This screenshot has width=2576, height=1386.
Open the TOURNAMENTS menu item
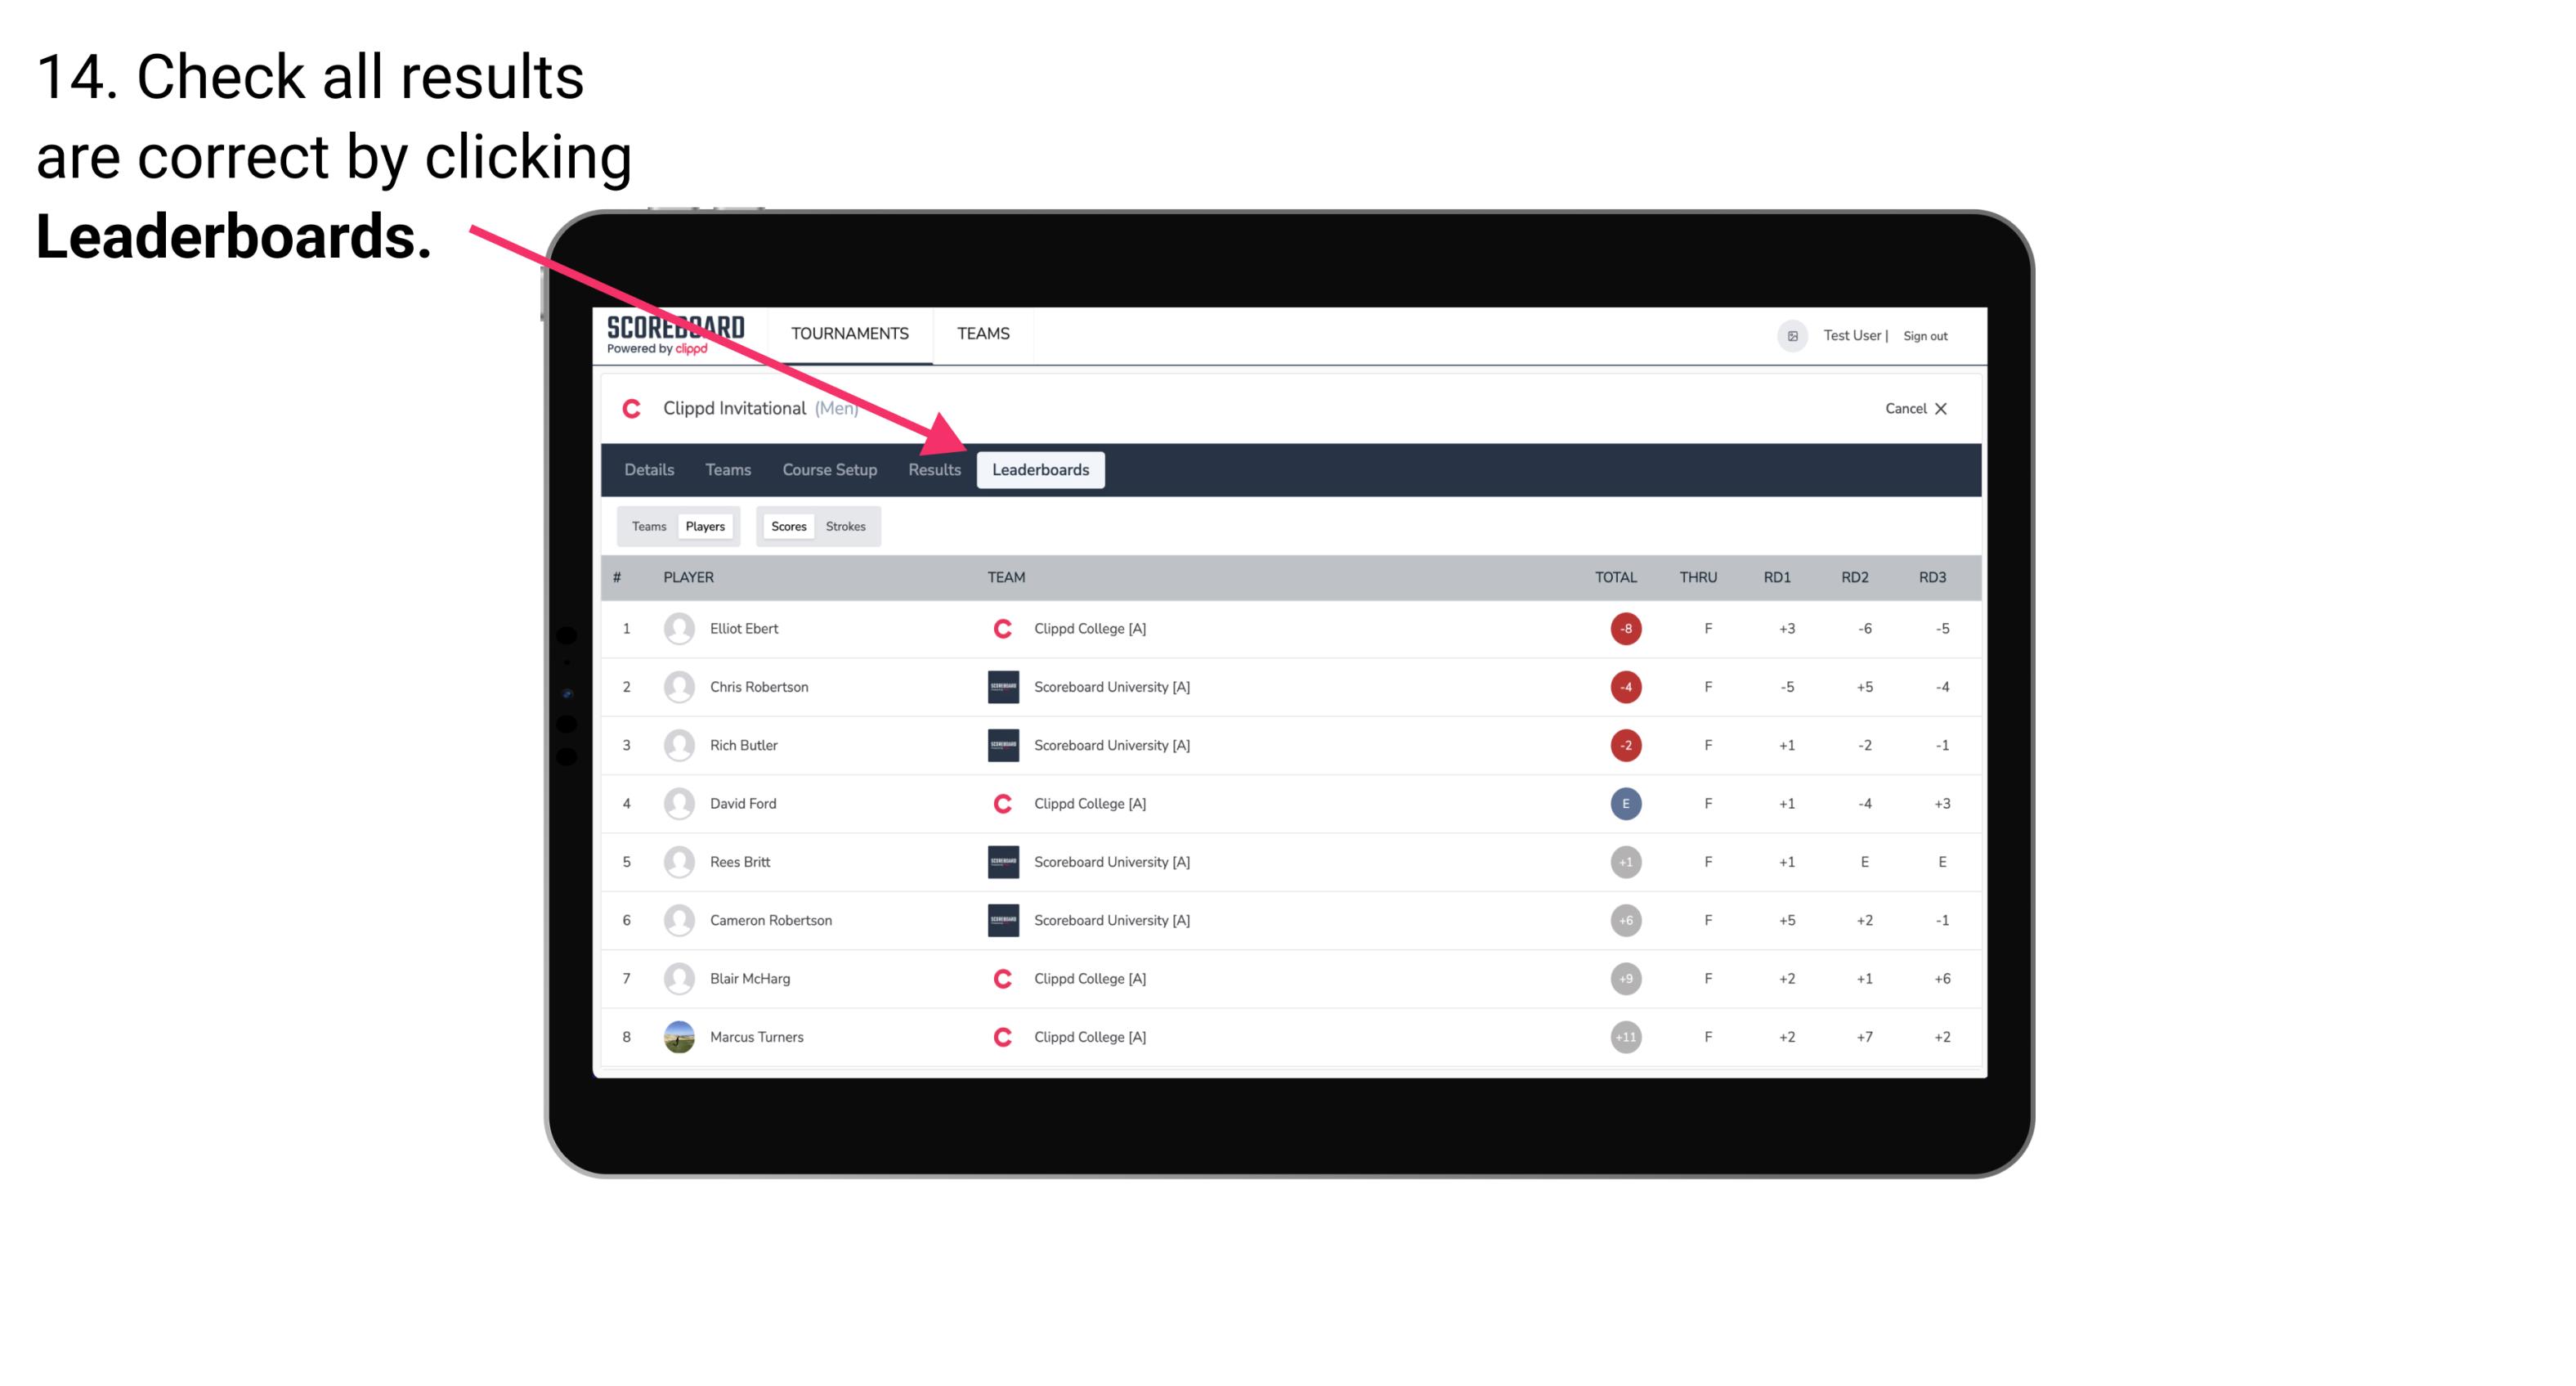point(851,333)
